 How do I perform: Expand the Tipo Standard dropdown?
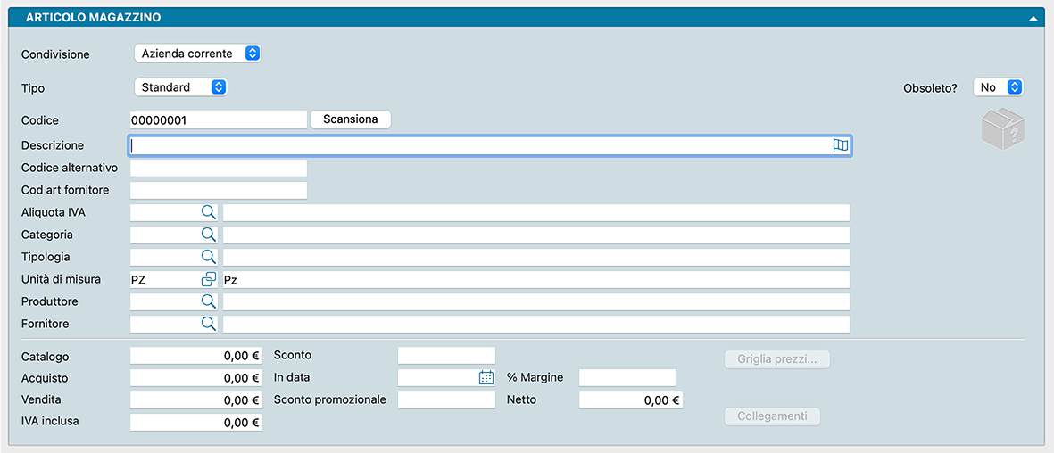tap(181, 87)
